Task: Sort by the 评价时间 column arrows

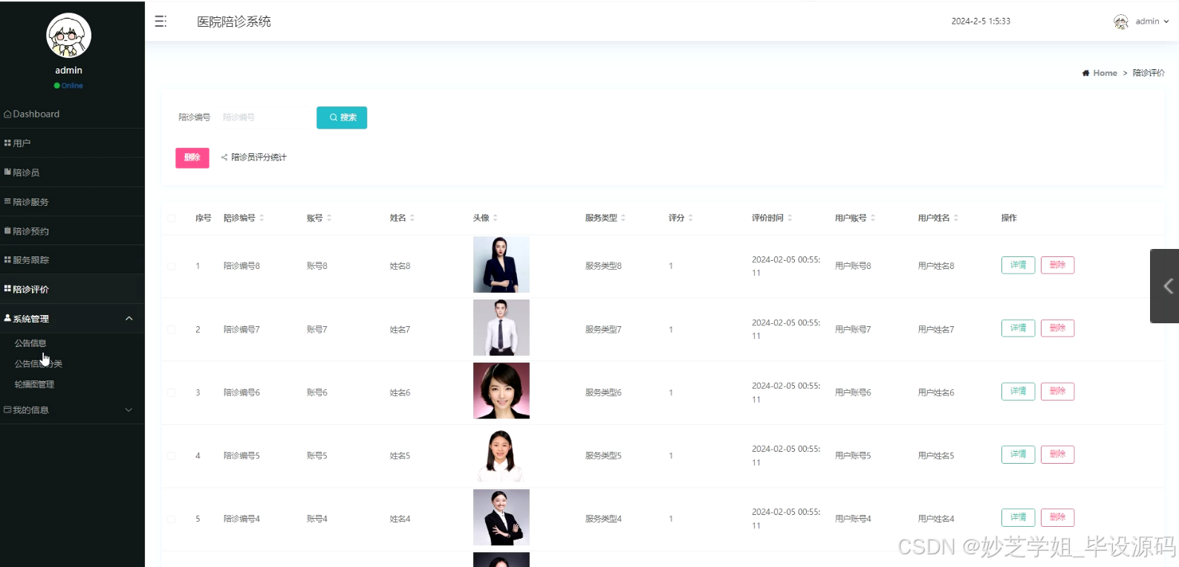Action: coord(790,218)
